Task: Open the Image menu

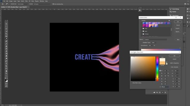Action: (11, 1)
